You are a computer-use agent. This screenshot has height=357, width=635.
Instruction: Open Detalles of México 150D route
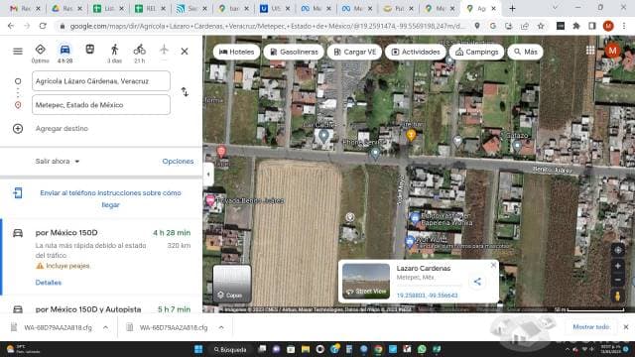click(49, 283)
